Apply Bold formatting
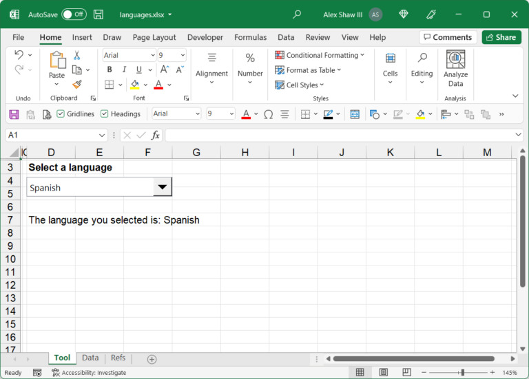529x379 pixels. point(110,69)
